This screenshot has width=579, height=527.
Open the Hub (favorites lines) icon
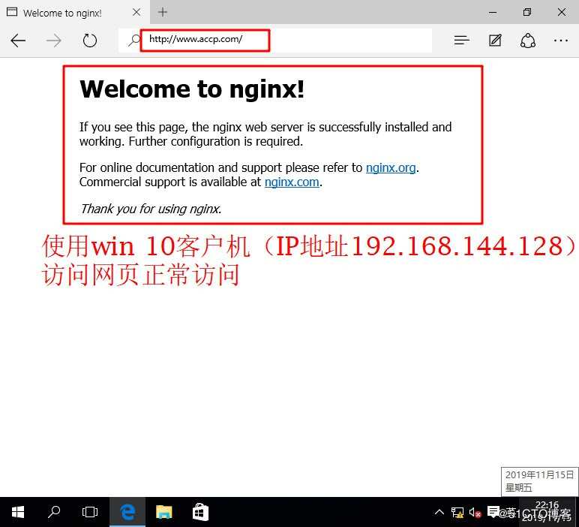(x=461, y=41)
